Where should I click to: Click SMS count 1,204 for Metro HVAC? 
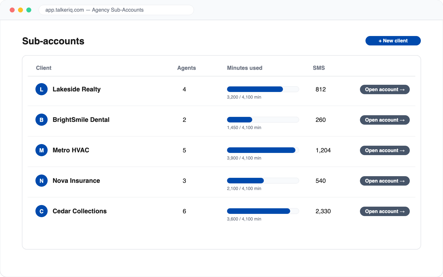pos(323,150)
